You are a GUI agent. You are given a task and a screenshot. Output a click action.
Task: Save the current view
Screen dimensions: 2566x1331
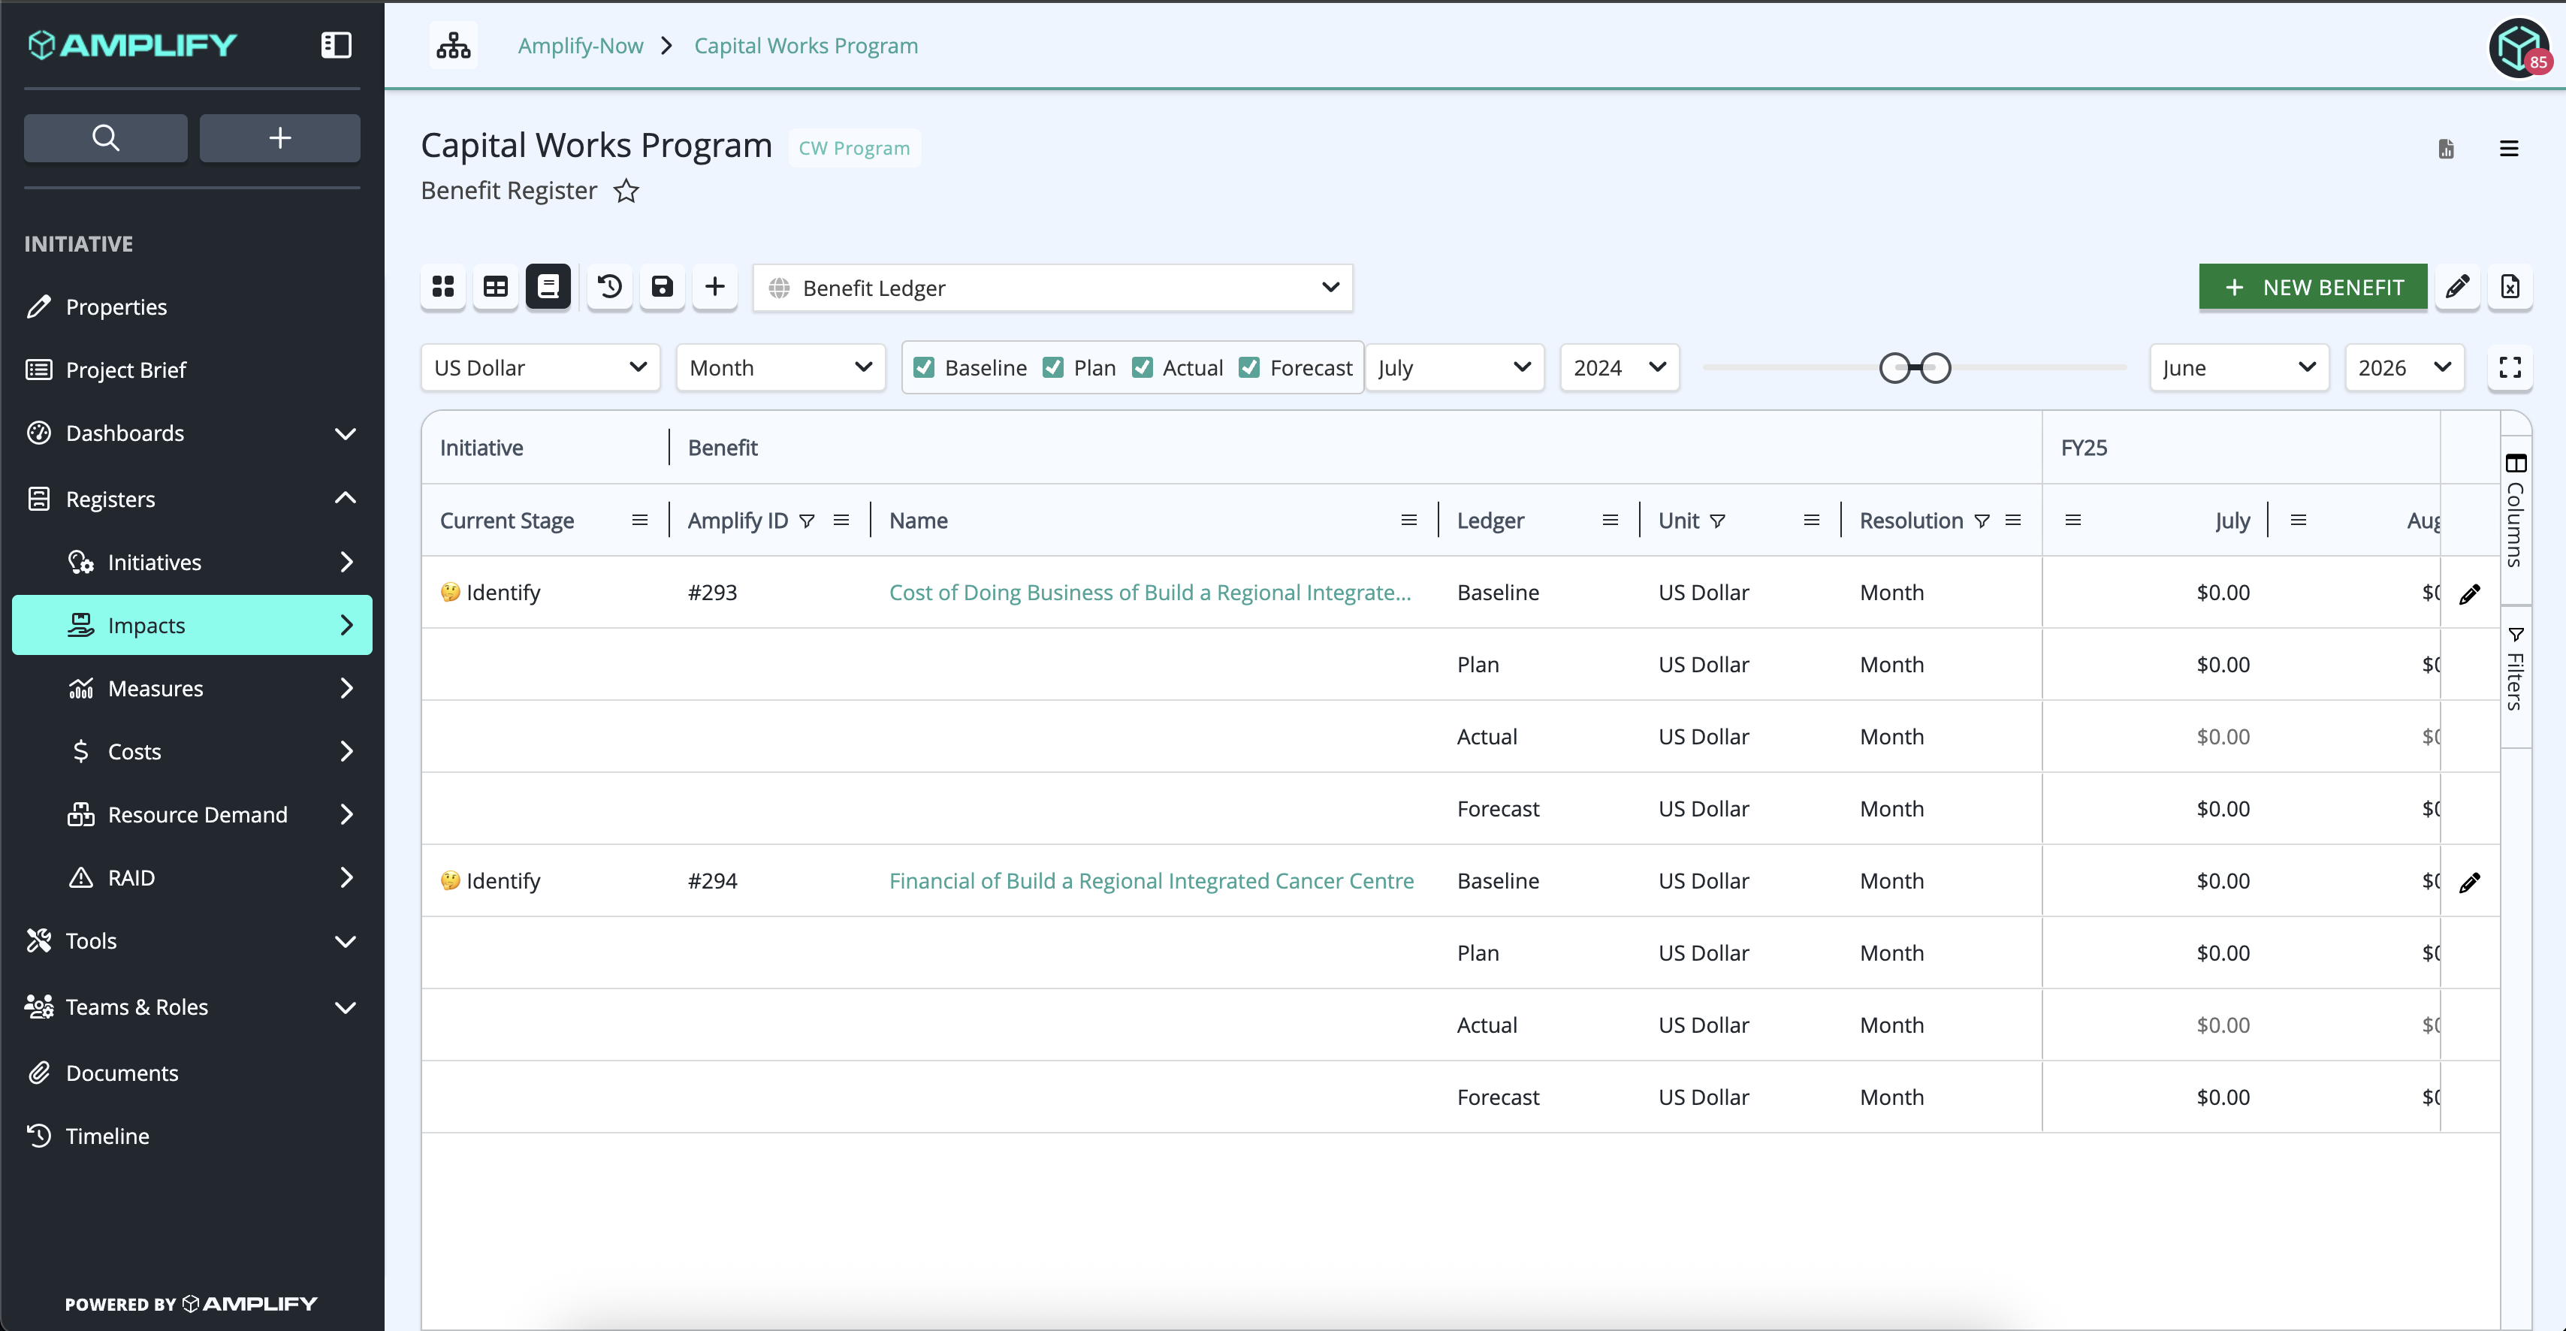pos(663,287)
